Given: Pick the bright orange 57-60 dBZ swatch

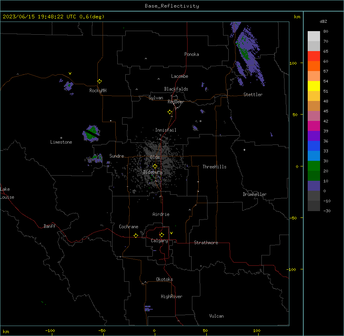Looking at the screenshot, I should pos(314,66).
